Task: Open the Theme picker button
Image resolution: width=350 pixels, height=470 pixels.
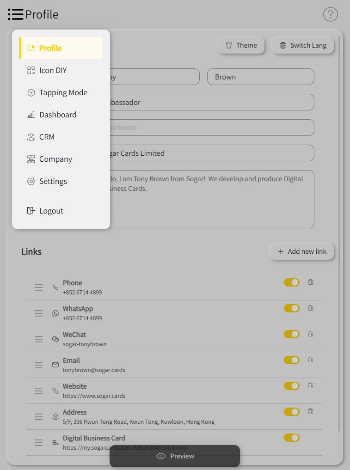Action: 241,45
